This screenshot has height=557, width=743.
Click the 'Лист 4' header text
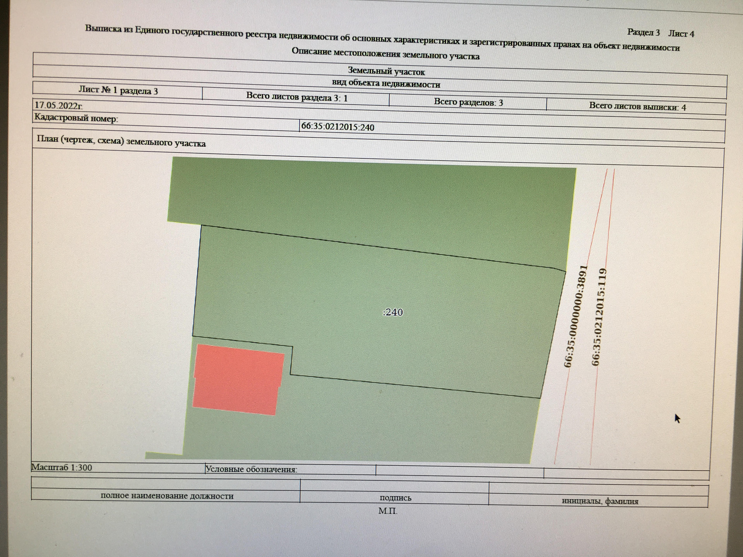(681, 34)
